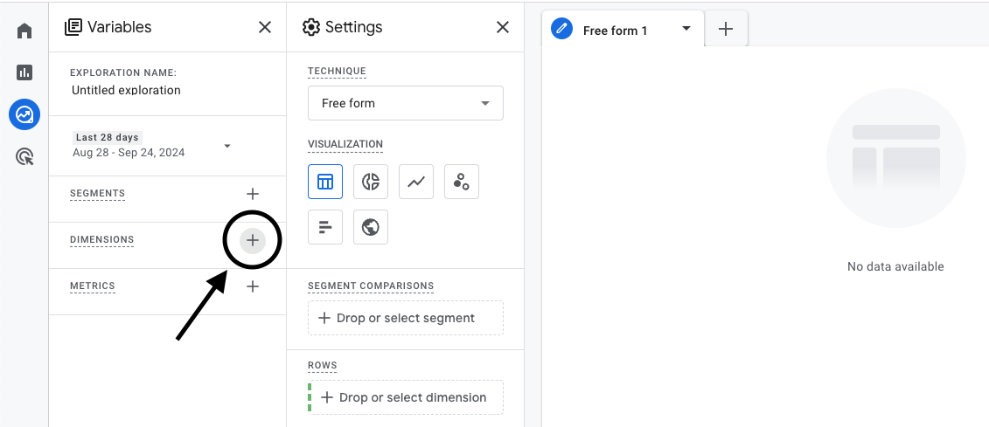989x427 pixels.
Task: Add a new dimension with plus
Action: click(253, 240)
